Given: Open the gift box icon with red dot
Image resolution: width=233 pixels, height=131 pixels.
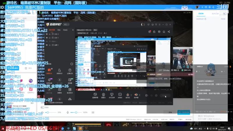Looking at the screenshot, I should pyautogui.click(x=150, y=32).
